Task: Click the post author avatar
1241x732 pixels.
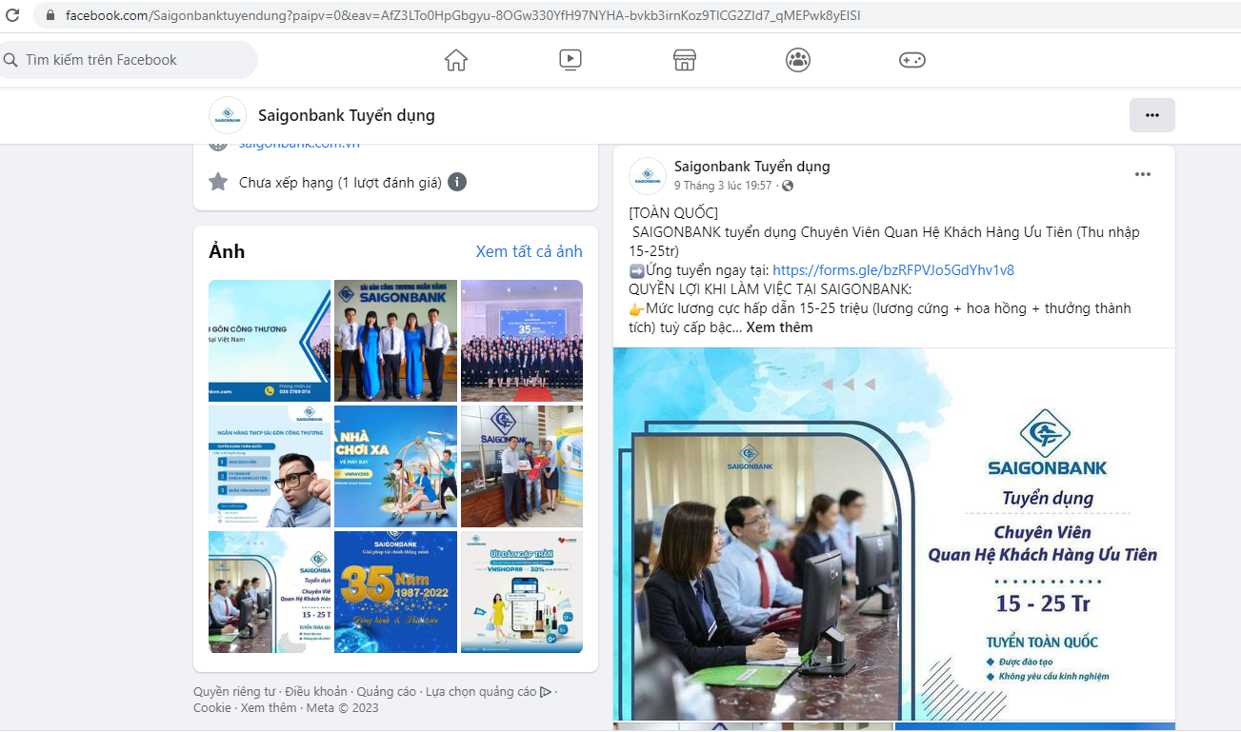Action: pos(648,176)
